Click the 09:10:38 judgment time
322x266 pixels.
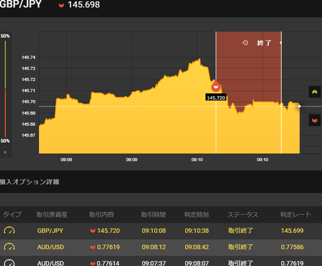(197, 230)
